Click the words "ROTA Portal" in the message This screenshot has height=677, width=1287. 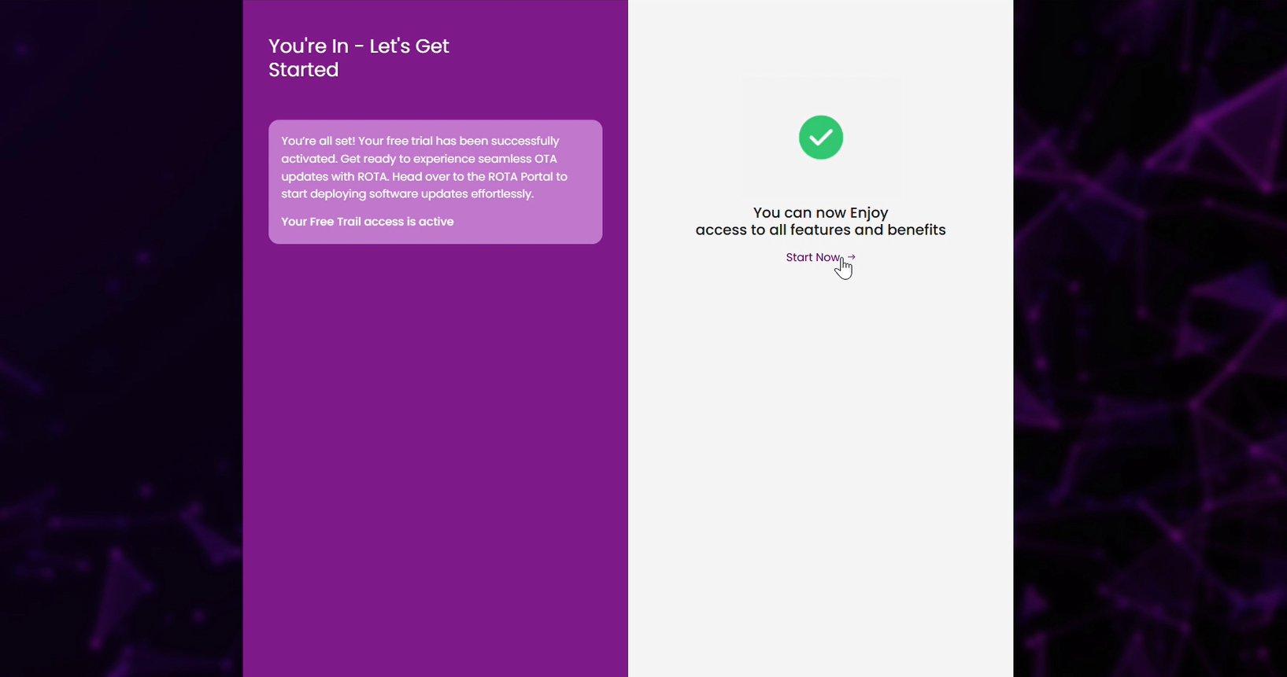pos(520,177)
